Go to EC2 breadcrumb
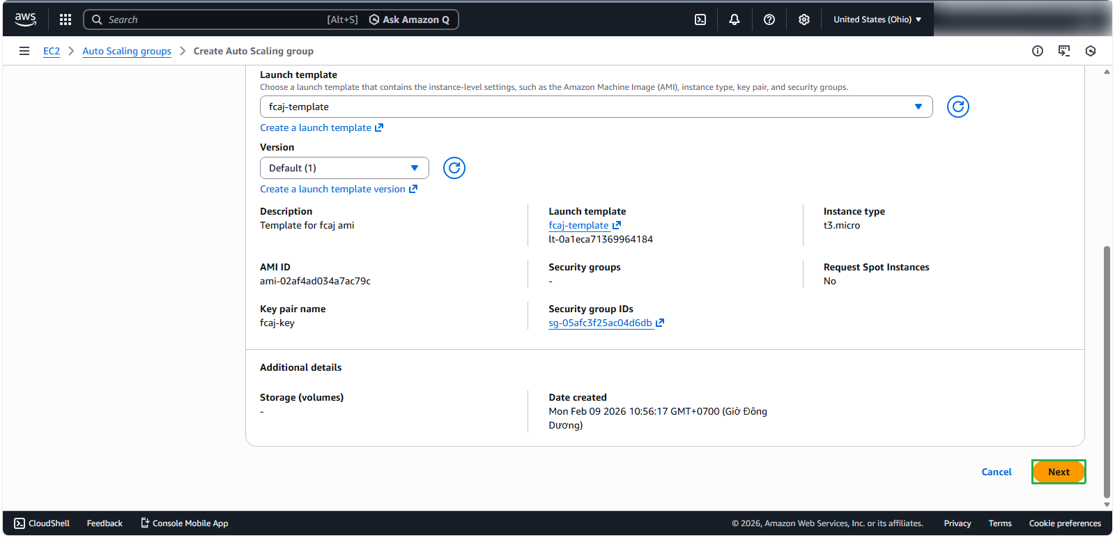The image size is (1115, 538). [52, 51]
